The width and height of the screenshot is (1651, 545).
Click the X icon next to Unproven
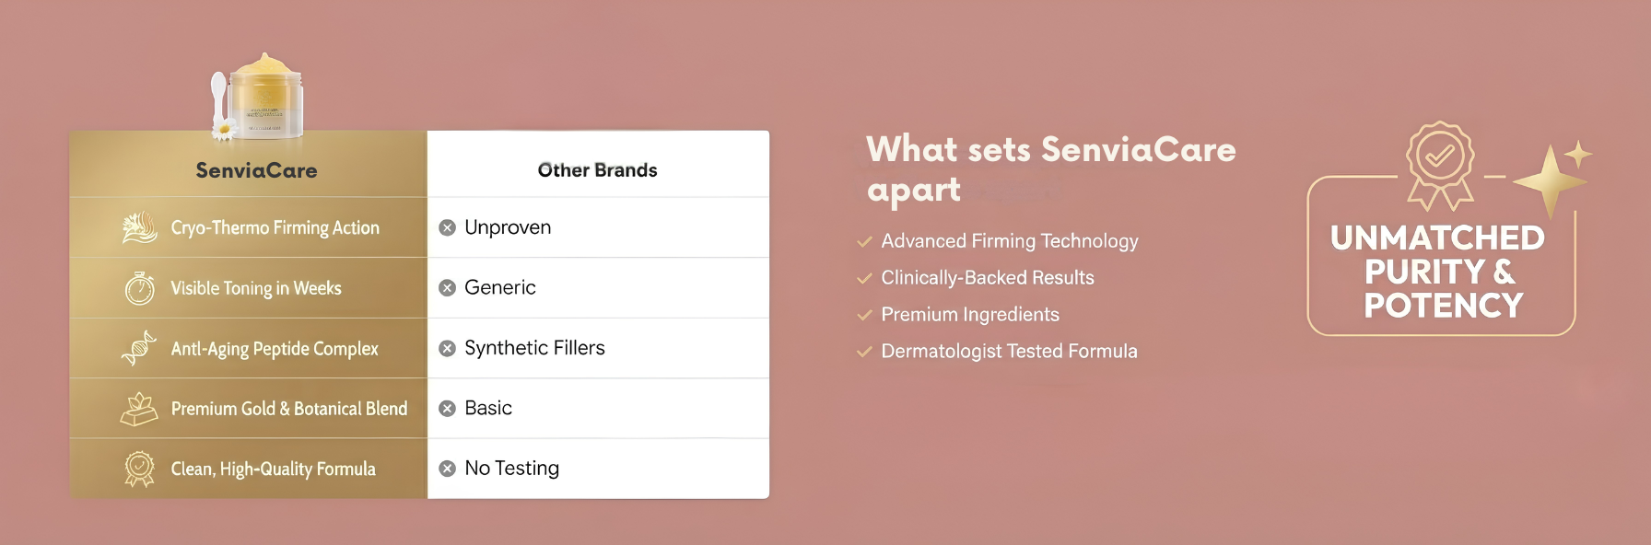click(x=448, y=227)
